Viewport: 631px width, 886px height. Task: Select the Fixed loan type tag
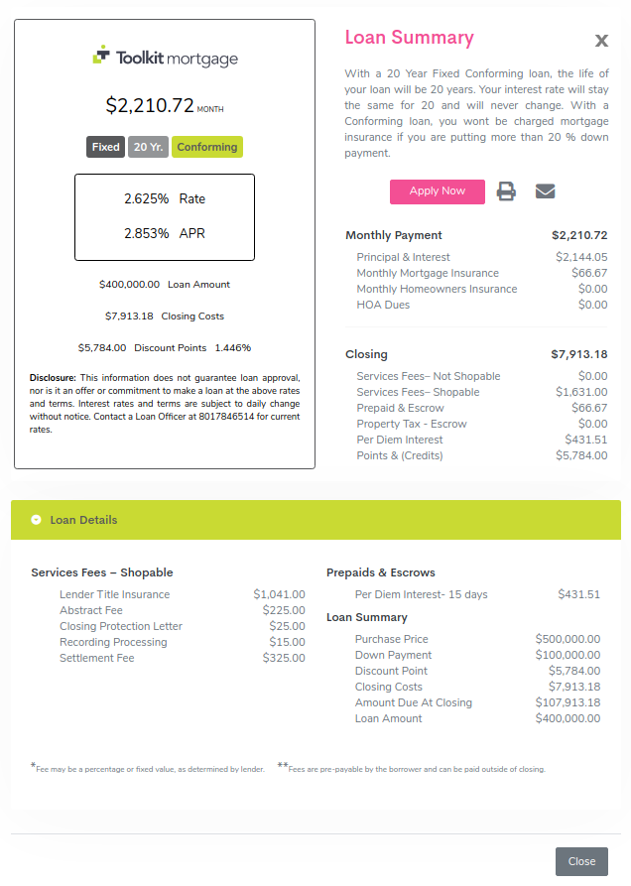tap(105, 147)
